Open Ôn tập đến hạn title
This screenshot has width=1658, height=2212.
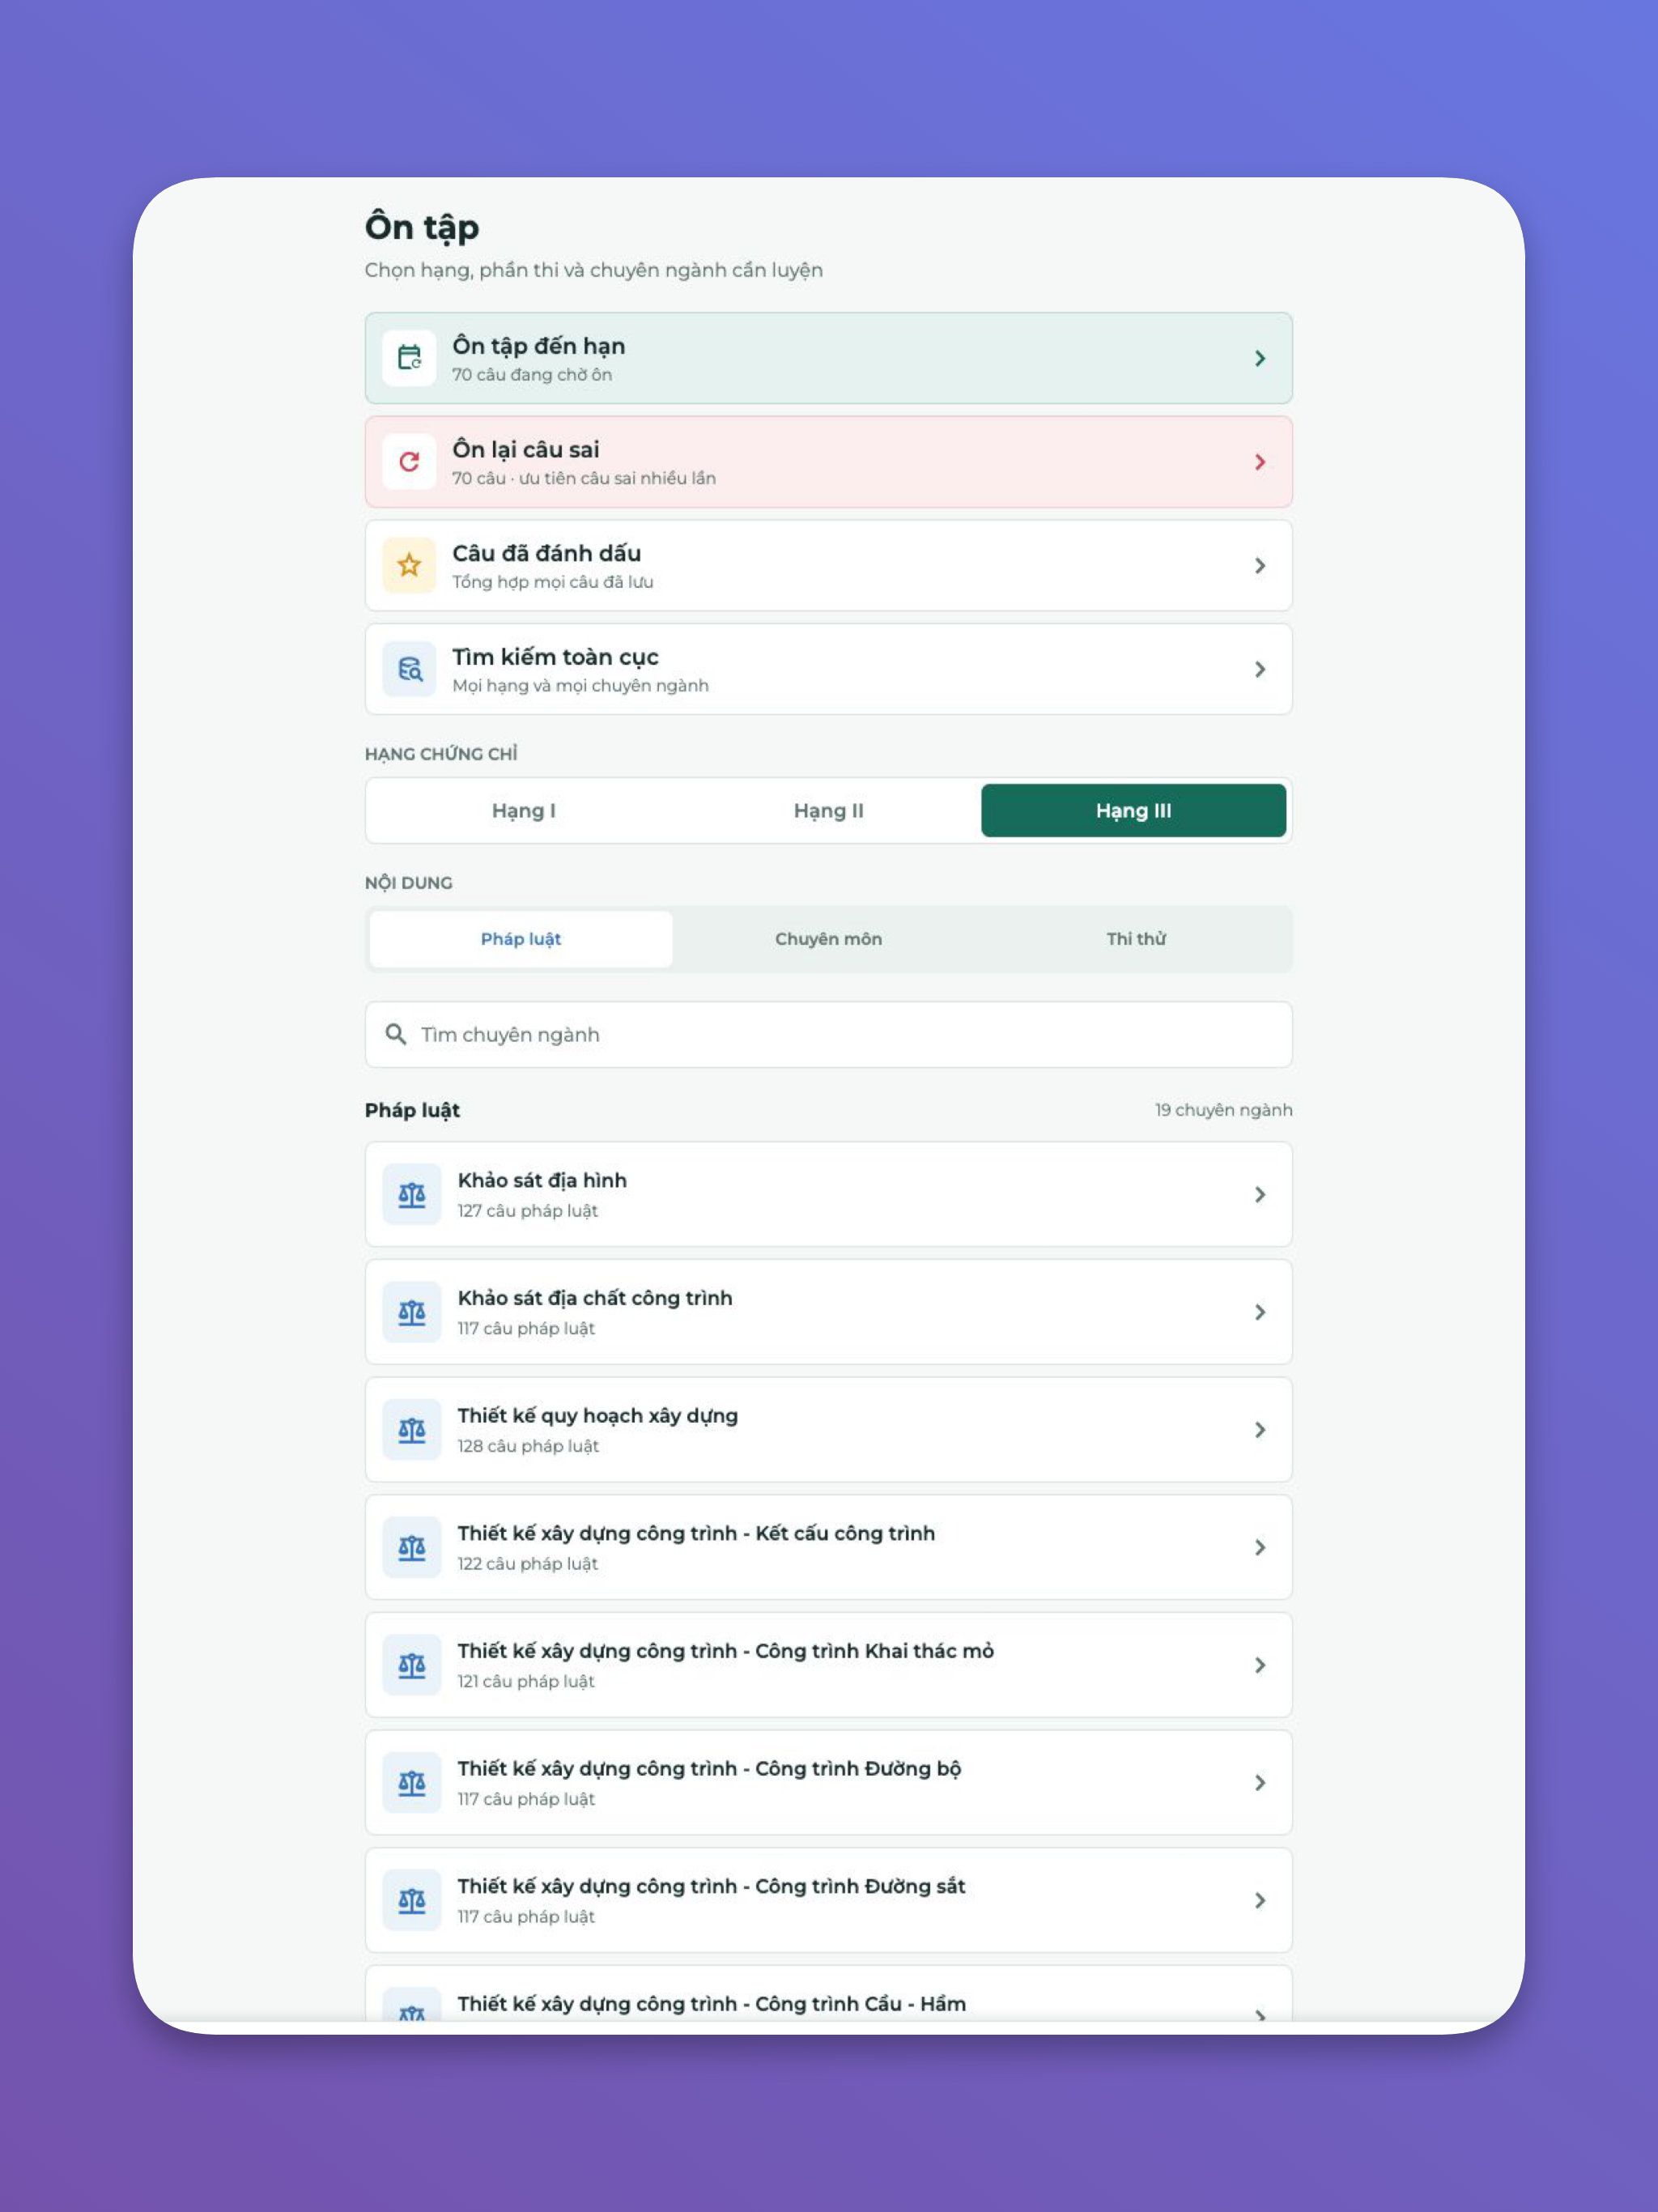[539, 346]
